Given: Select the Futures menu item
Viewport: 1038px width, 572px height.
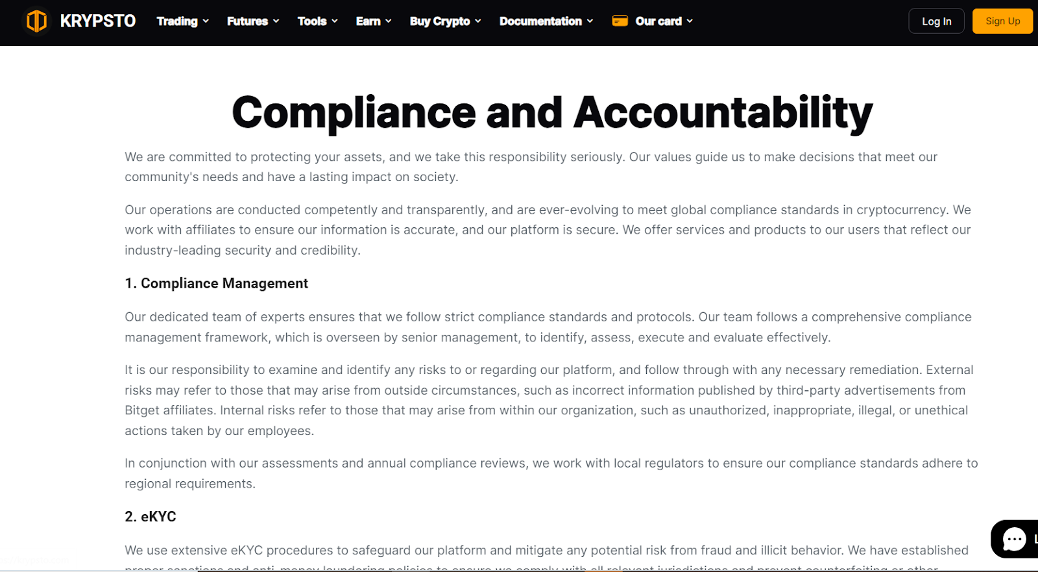Looking at the screenshot, I should click(x=247, y=21).
